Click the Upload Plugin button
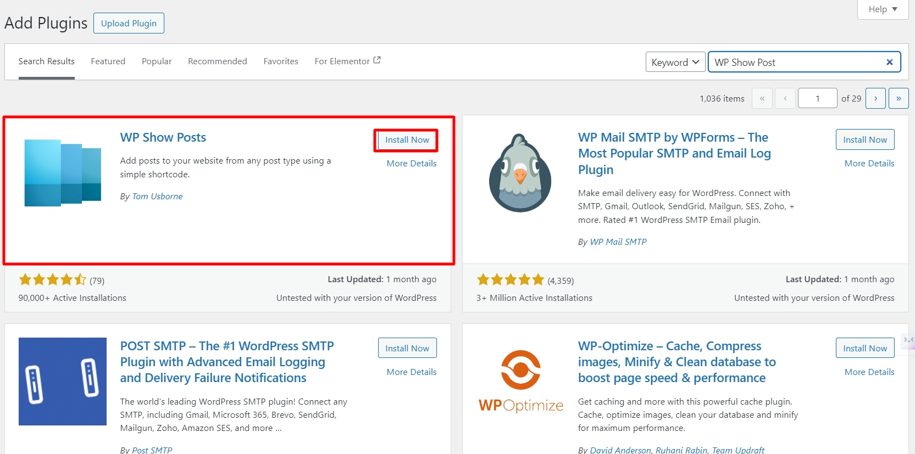 tap(129, 23)
